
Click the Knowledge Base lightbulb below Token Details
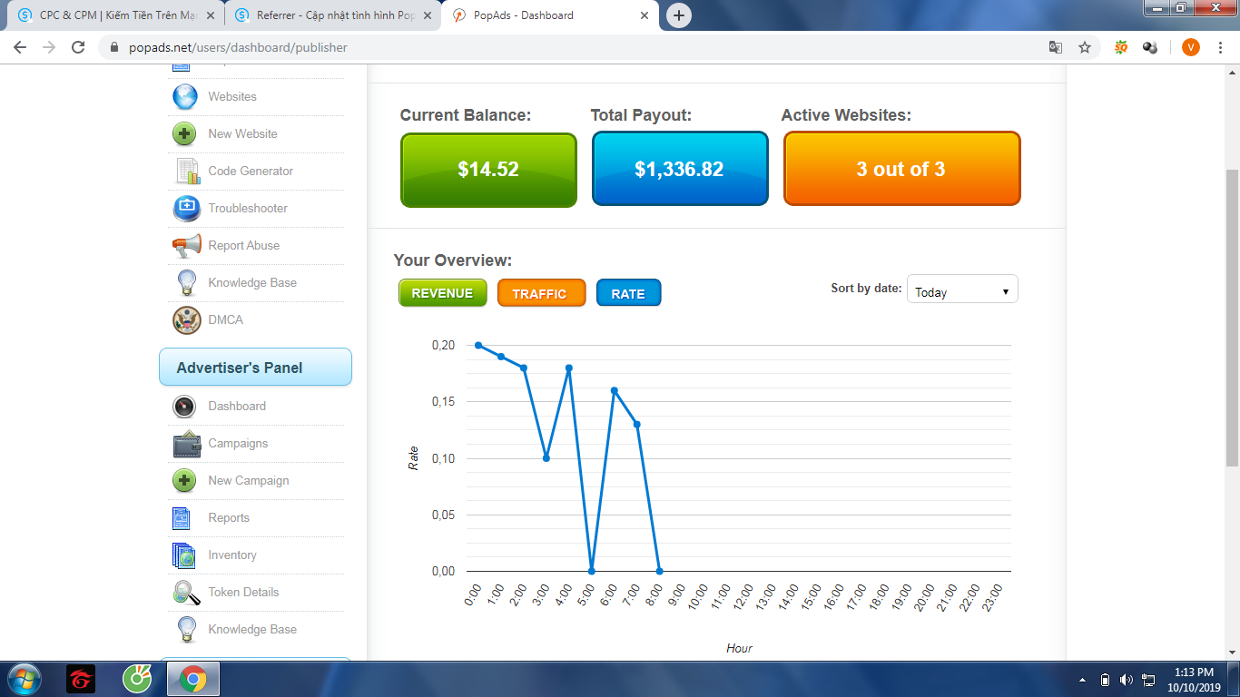coord(186,630)
